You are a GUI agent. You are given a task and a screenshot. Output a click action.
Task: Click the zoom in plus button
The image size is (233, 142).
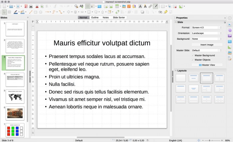tap(222, 140)
